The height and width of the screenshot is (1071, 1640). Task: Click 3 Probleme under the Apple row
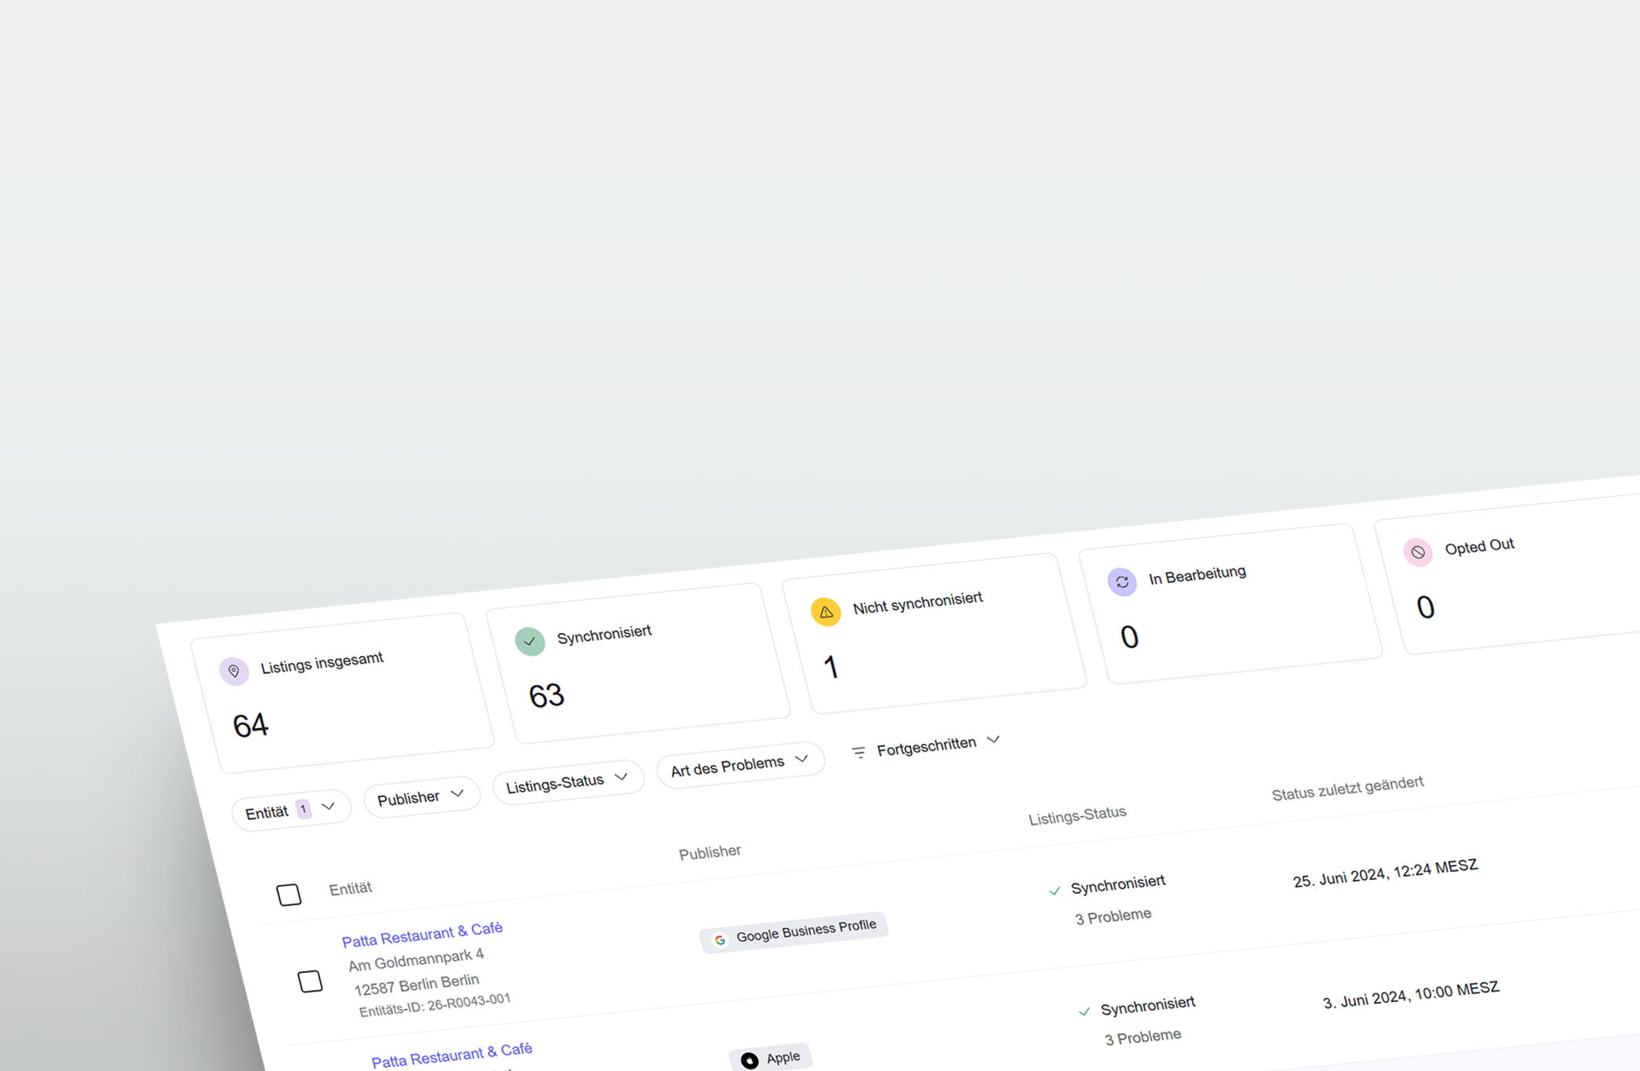point(1143,1038)
